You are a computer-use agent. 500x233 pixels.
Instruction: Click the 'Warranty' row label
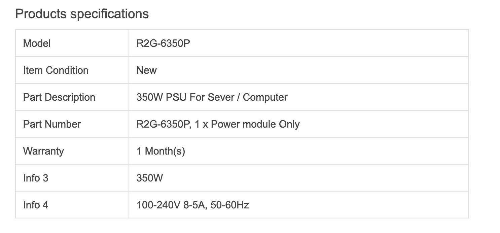43,151
